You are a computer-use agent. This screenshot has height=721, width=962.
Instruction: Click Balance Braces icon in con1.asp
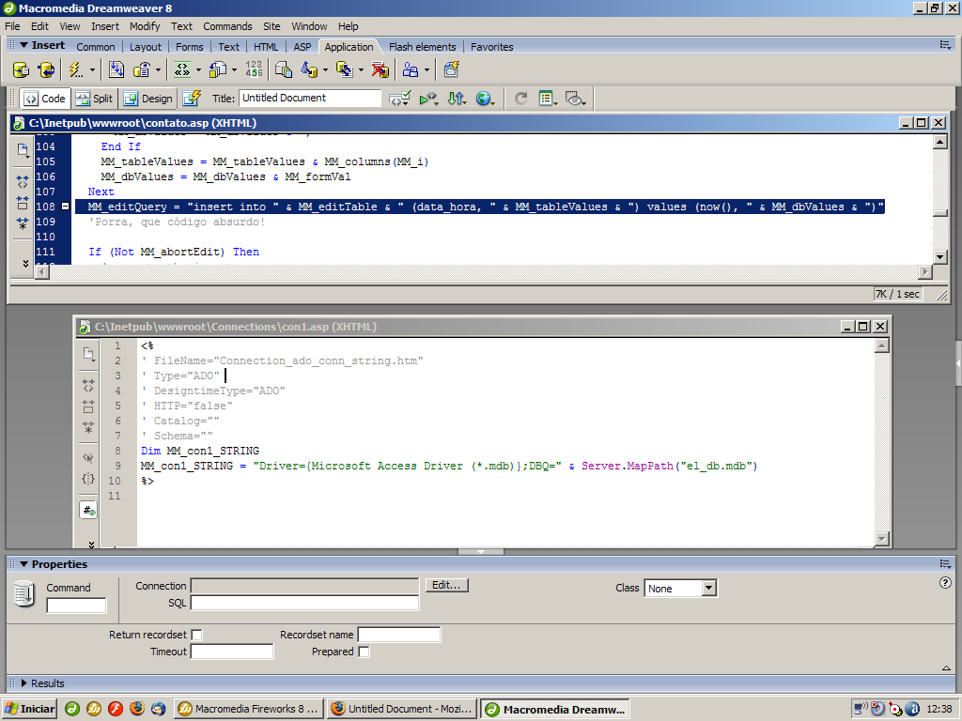click(x=88, y=479)
